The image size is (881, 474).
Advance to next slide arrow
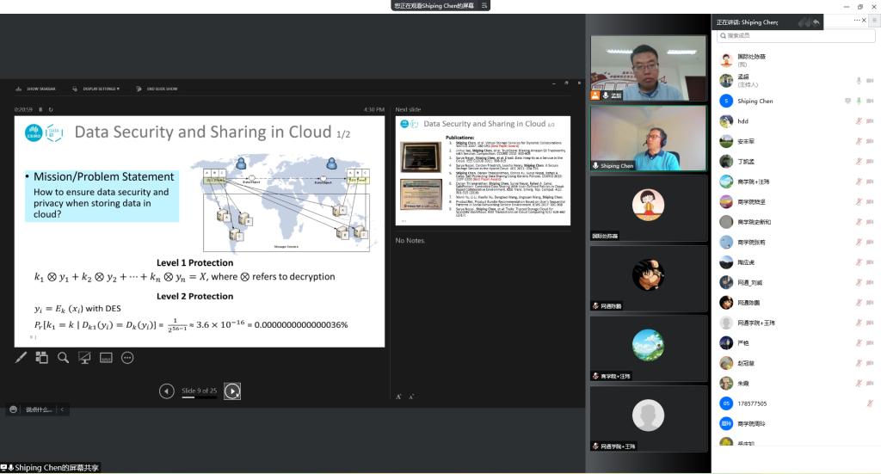pyautogui.click(x=232, y=391)
